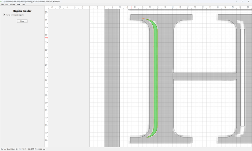The image size is (252, 151).
Task: Click the Carbide Create icon in the title bar
Action: point(1,1)
